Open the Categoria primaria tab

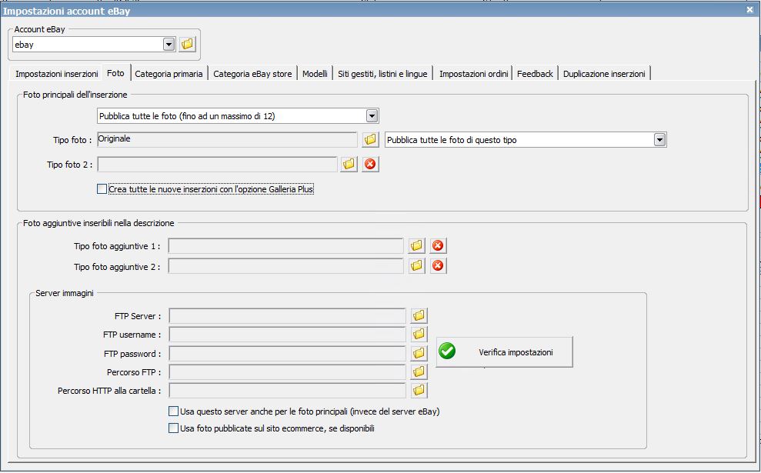[x=169, y=74]
